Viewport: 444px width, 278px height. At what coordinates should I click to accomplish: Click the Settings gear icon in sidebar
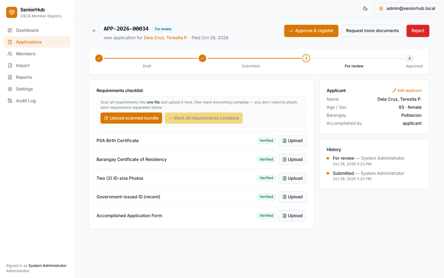coord(10,89)
